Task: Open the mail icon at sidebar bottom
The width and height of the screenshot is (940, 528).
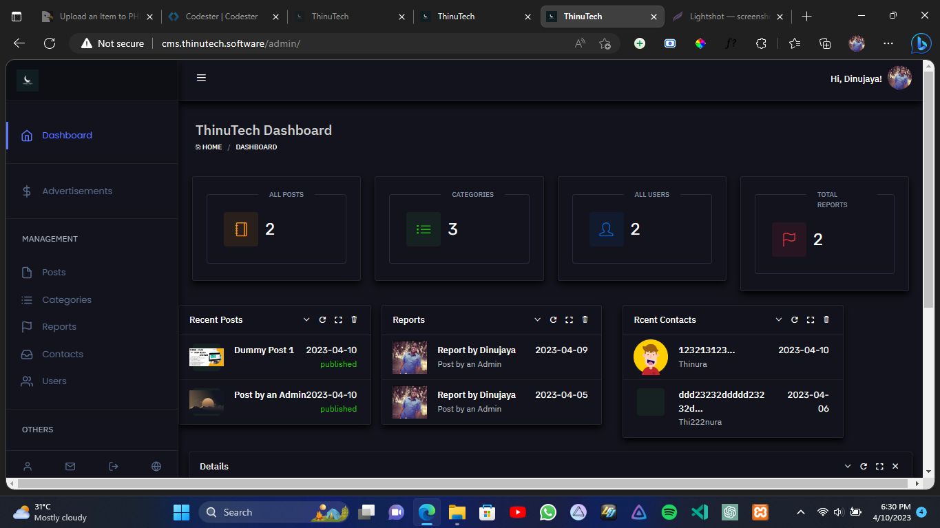Action: pyautogui.click(x=70, y=466)
